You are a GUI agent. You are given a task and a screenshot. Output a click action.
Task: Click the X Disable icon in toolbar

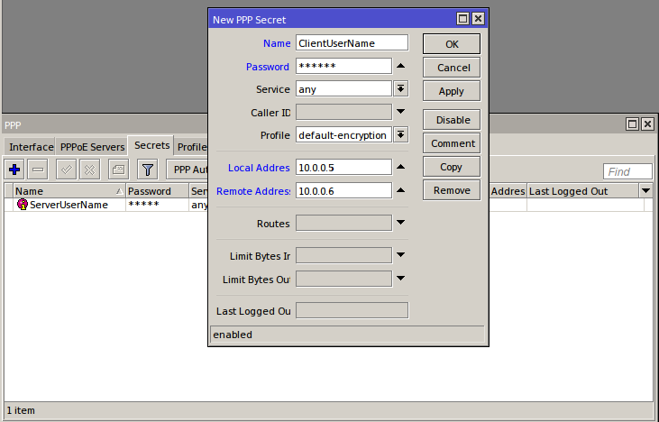tap(89, 169)
